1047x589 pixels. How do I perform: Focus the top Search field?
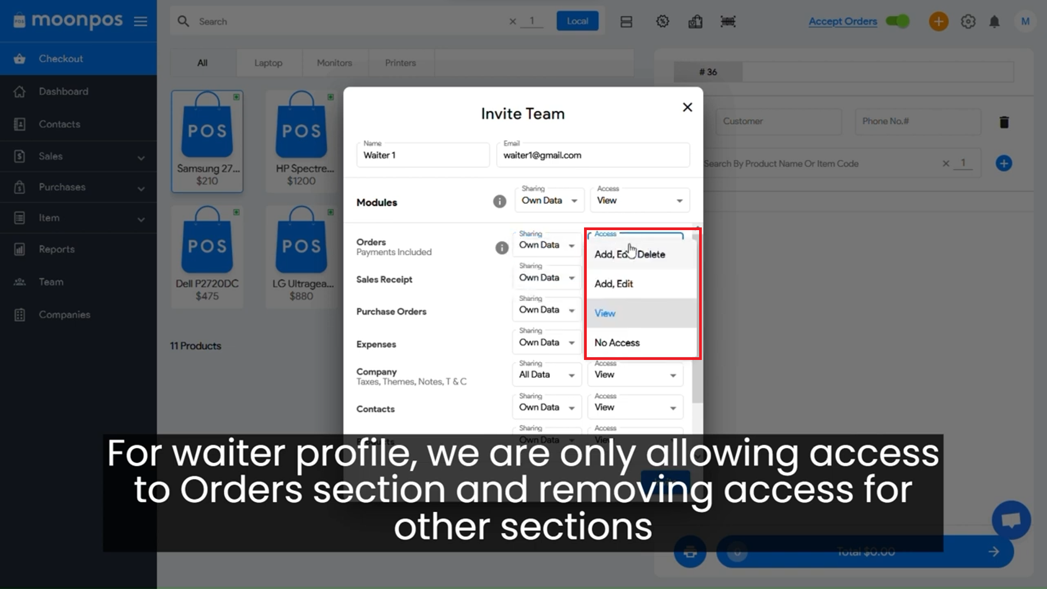[349, 21]
